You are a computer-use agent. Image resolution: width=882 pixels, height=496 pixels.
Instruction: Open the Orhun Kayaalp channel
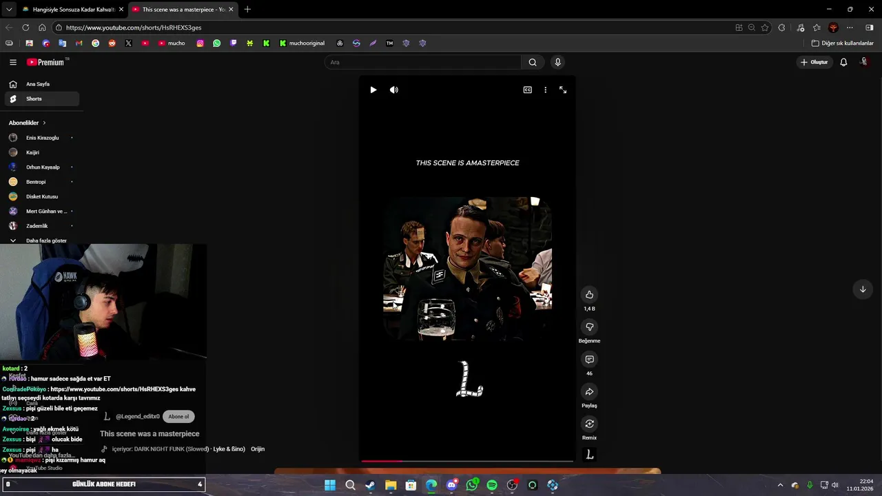[41, 167]
